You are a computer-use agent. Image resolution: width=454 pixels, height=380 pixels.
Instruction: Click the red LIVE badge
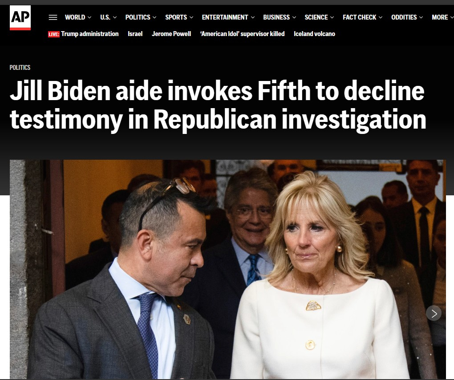[53, 34]
